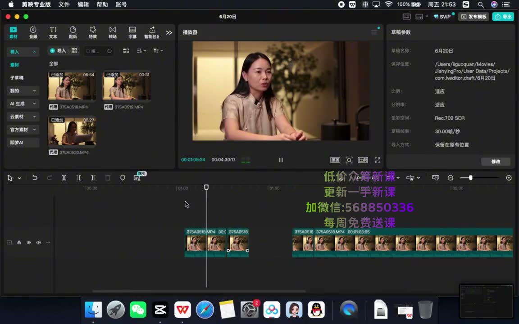Pause the player playback
Viewport: 519px width, 324px height.
281,160
